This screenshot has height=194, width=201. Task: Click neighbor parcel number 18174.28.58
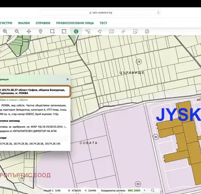(36, 144)
